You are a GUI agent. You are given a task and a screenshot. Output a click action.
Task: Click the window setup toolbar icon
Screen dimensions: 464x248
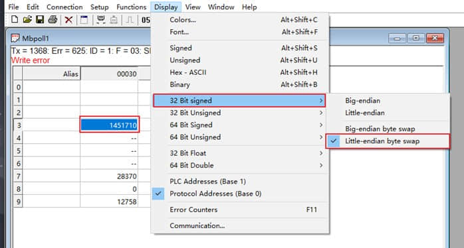pos(84,20)
